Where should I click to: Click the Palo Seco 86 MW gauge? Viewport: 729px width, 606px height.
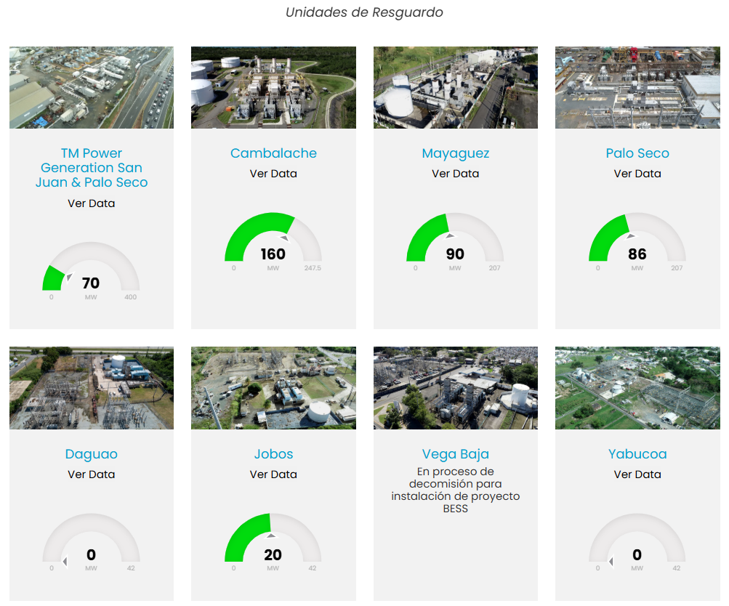pyautogui.click(x=637, y=240)
